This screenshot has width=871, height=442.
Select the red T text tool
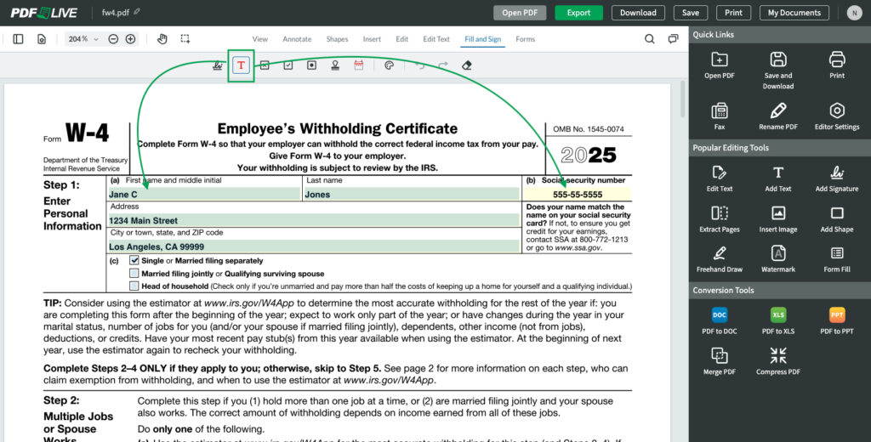[x=241, y=65]
